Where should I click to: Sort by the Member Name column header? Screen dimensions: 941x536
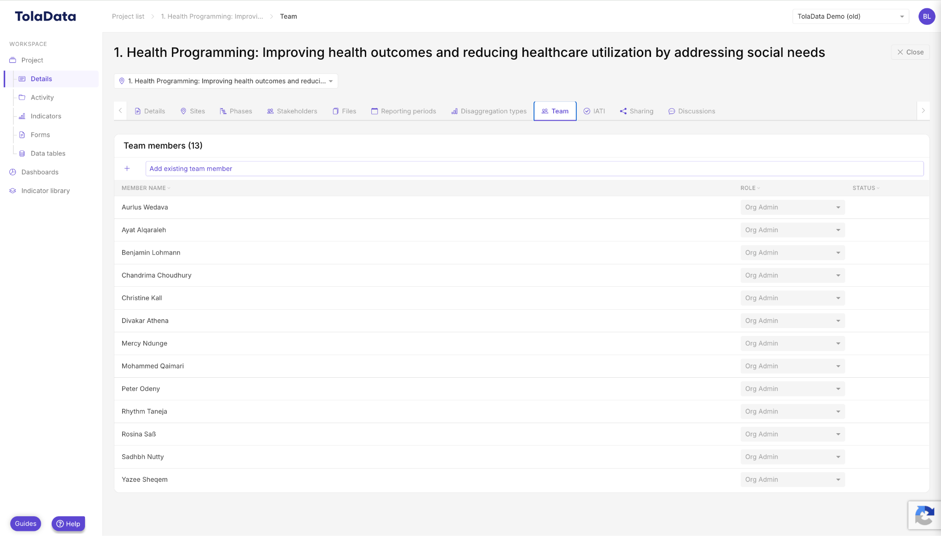(x=146, y=188)
